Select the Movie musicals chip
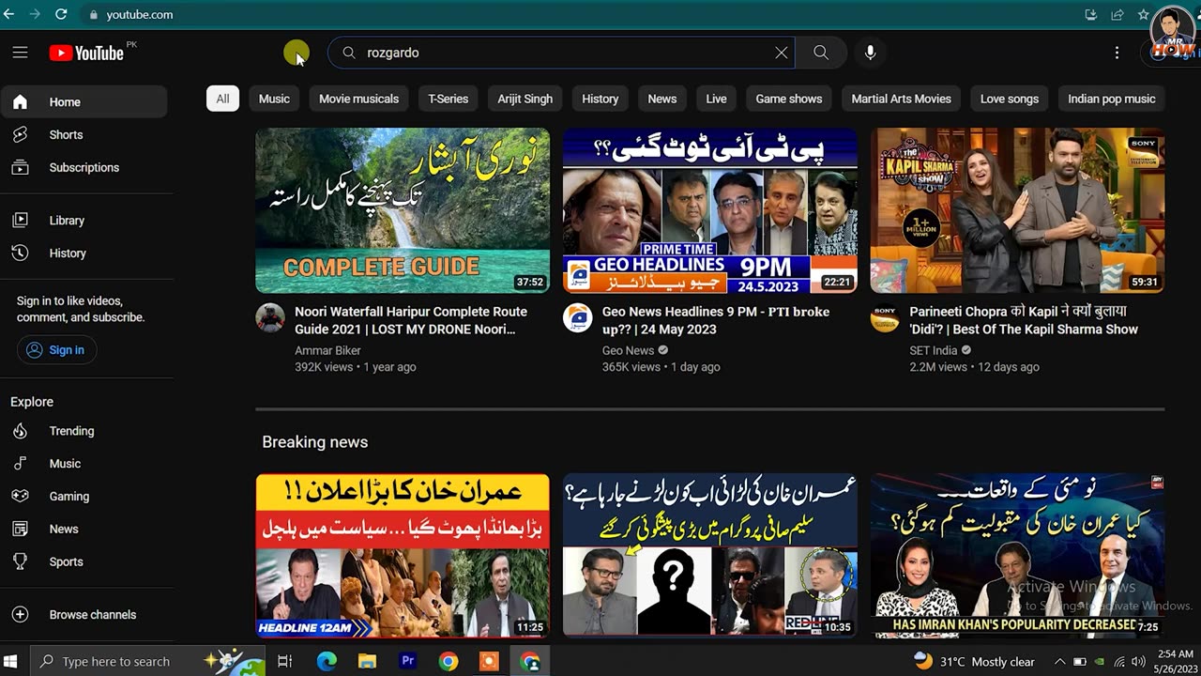 point(358,99)
